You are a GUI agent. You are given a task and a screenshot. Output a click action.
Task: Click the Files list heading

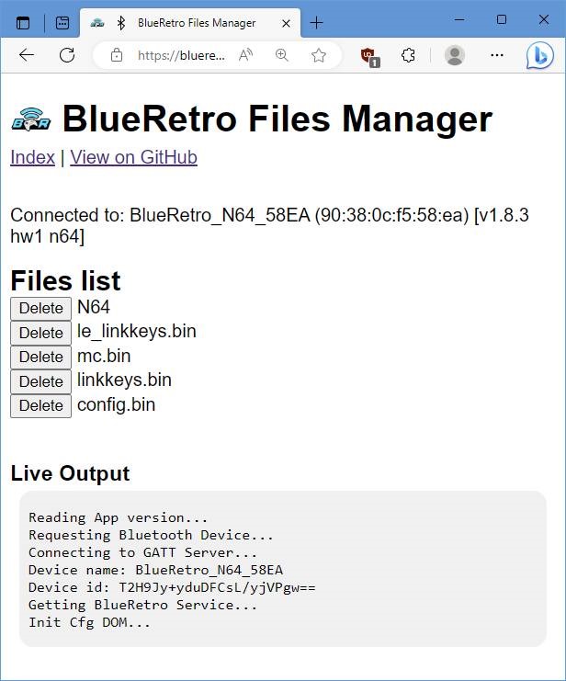(65, 280)
